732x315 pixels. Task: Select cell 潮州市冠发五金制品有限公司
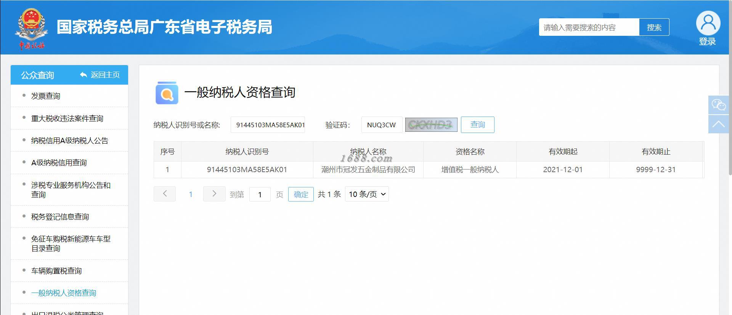[x=368, y=169]
